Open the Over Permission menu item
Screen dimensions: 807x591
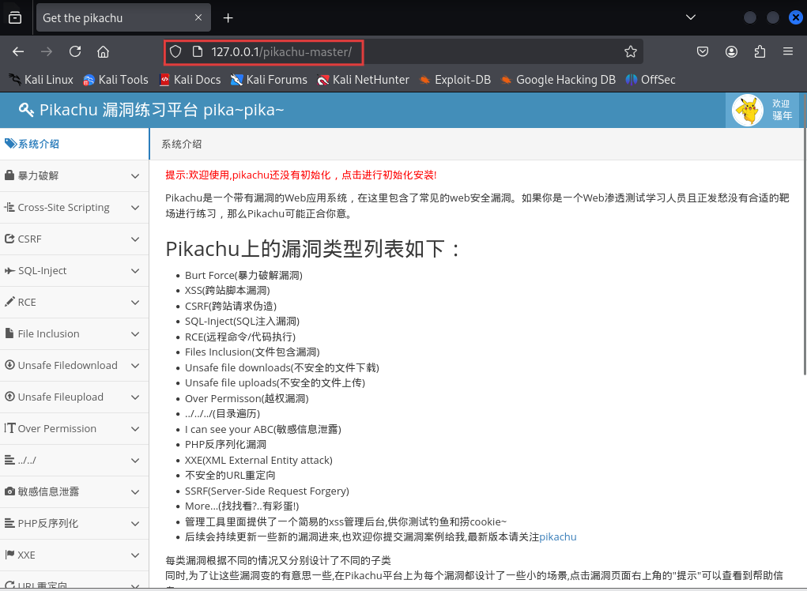click(74, 428)
